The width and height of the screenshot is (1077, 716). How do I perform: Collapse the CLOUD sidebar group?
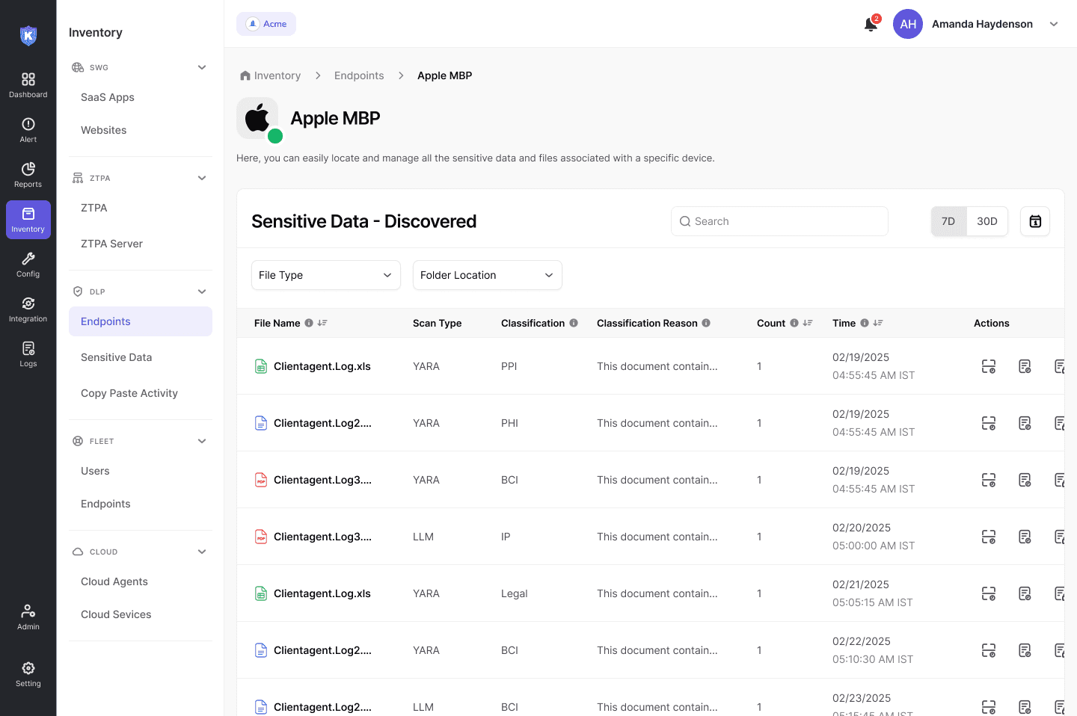(x=202, y=552)
